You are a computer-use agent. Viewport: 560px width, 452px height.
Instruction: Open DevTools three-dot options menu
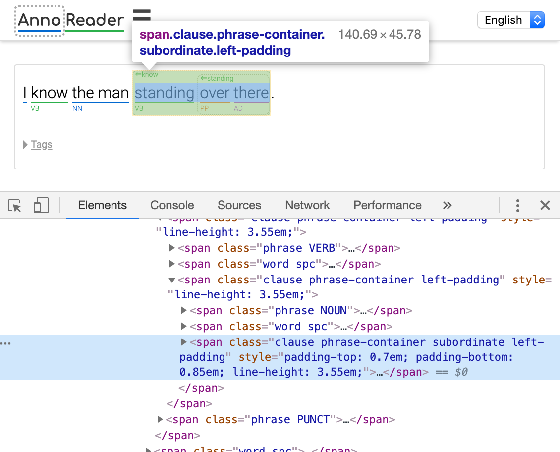click(x=517, y=206)
